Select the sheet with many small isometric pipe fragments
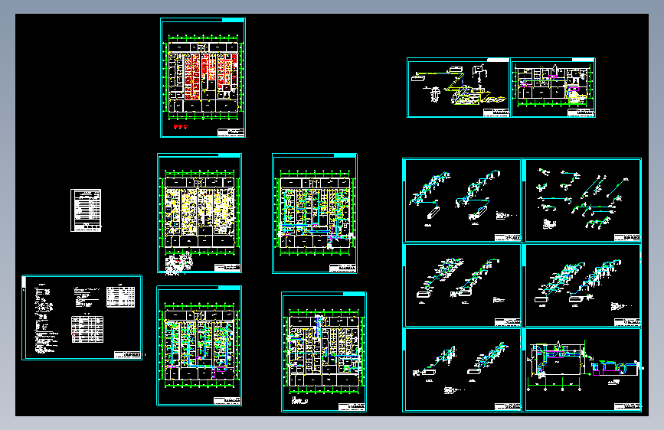The height and width of the screenshot is (430, 664). pyautogui.click(x=582, y=200)
